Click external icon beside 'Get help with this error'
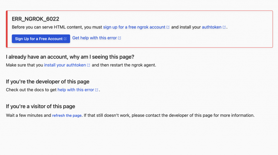 point(119,38)
